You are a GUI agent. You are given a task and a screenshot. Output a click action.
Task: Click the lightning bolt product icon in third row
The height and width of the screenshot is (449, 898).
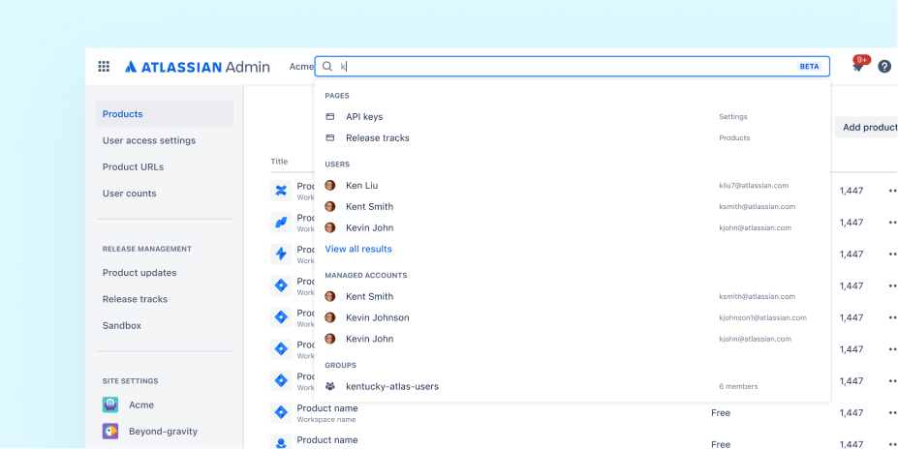[281, 254]
